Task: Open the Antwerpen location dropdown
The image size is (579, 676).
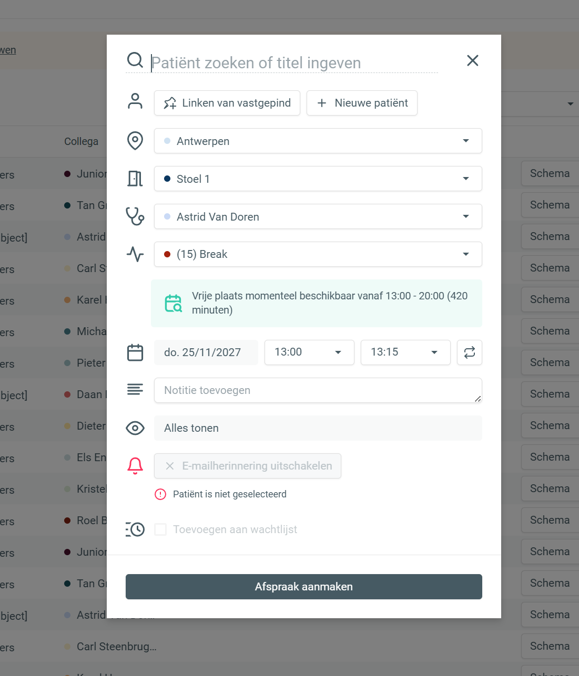Action: pyautogui.click(x=318, y=141)
